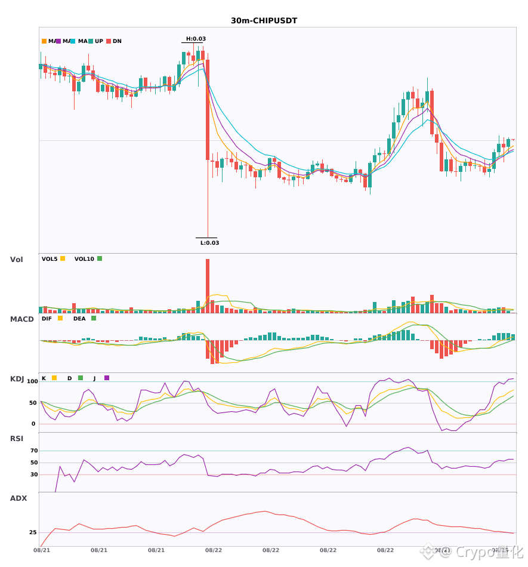Select the teal UP legend swatch

91,41
